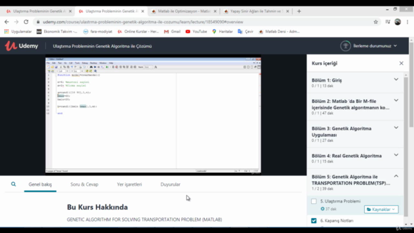Click the Udemy logo
414x233 pixels.
click(x=21, y=46)
